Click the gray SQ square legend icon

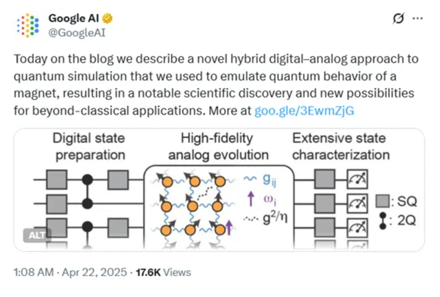point(383,201)
